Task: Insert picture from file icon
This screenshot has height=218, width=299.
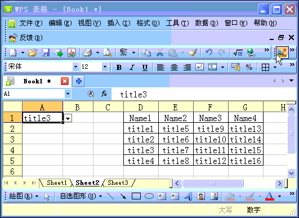Action: point(214,196)
